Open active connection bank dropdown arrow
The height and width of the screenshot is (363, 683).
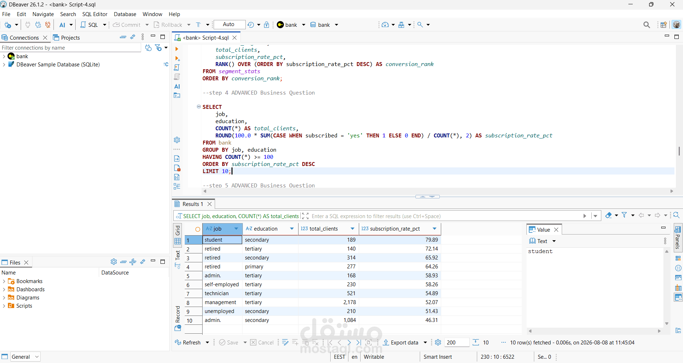coord(304,25)
